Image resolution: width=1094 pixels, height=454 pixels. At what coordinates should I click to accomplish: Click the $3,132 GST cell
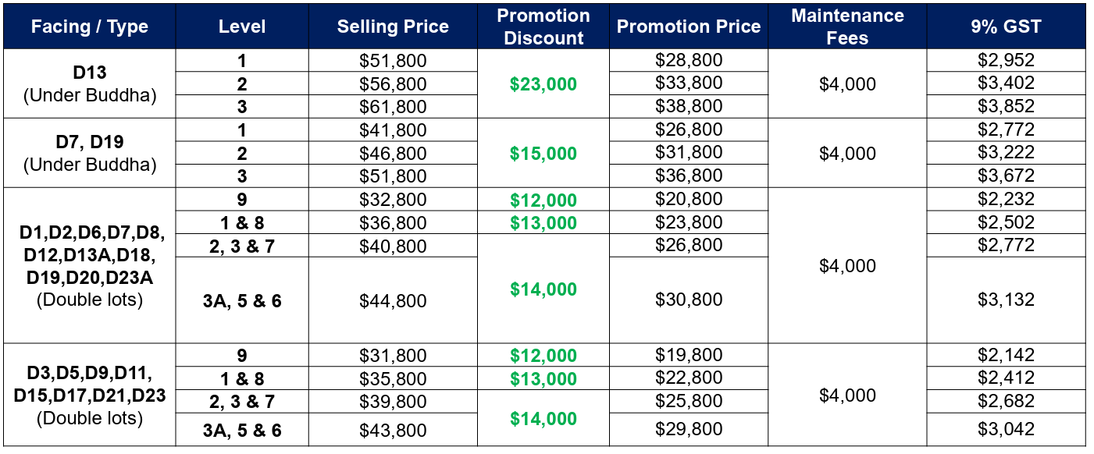click(1007, 300)
